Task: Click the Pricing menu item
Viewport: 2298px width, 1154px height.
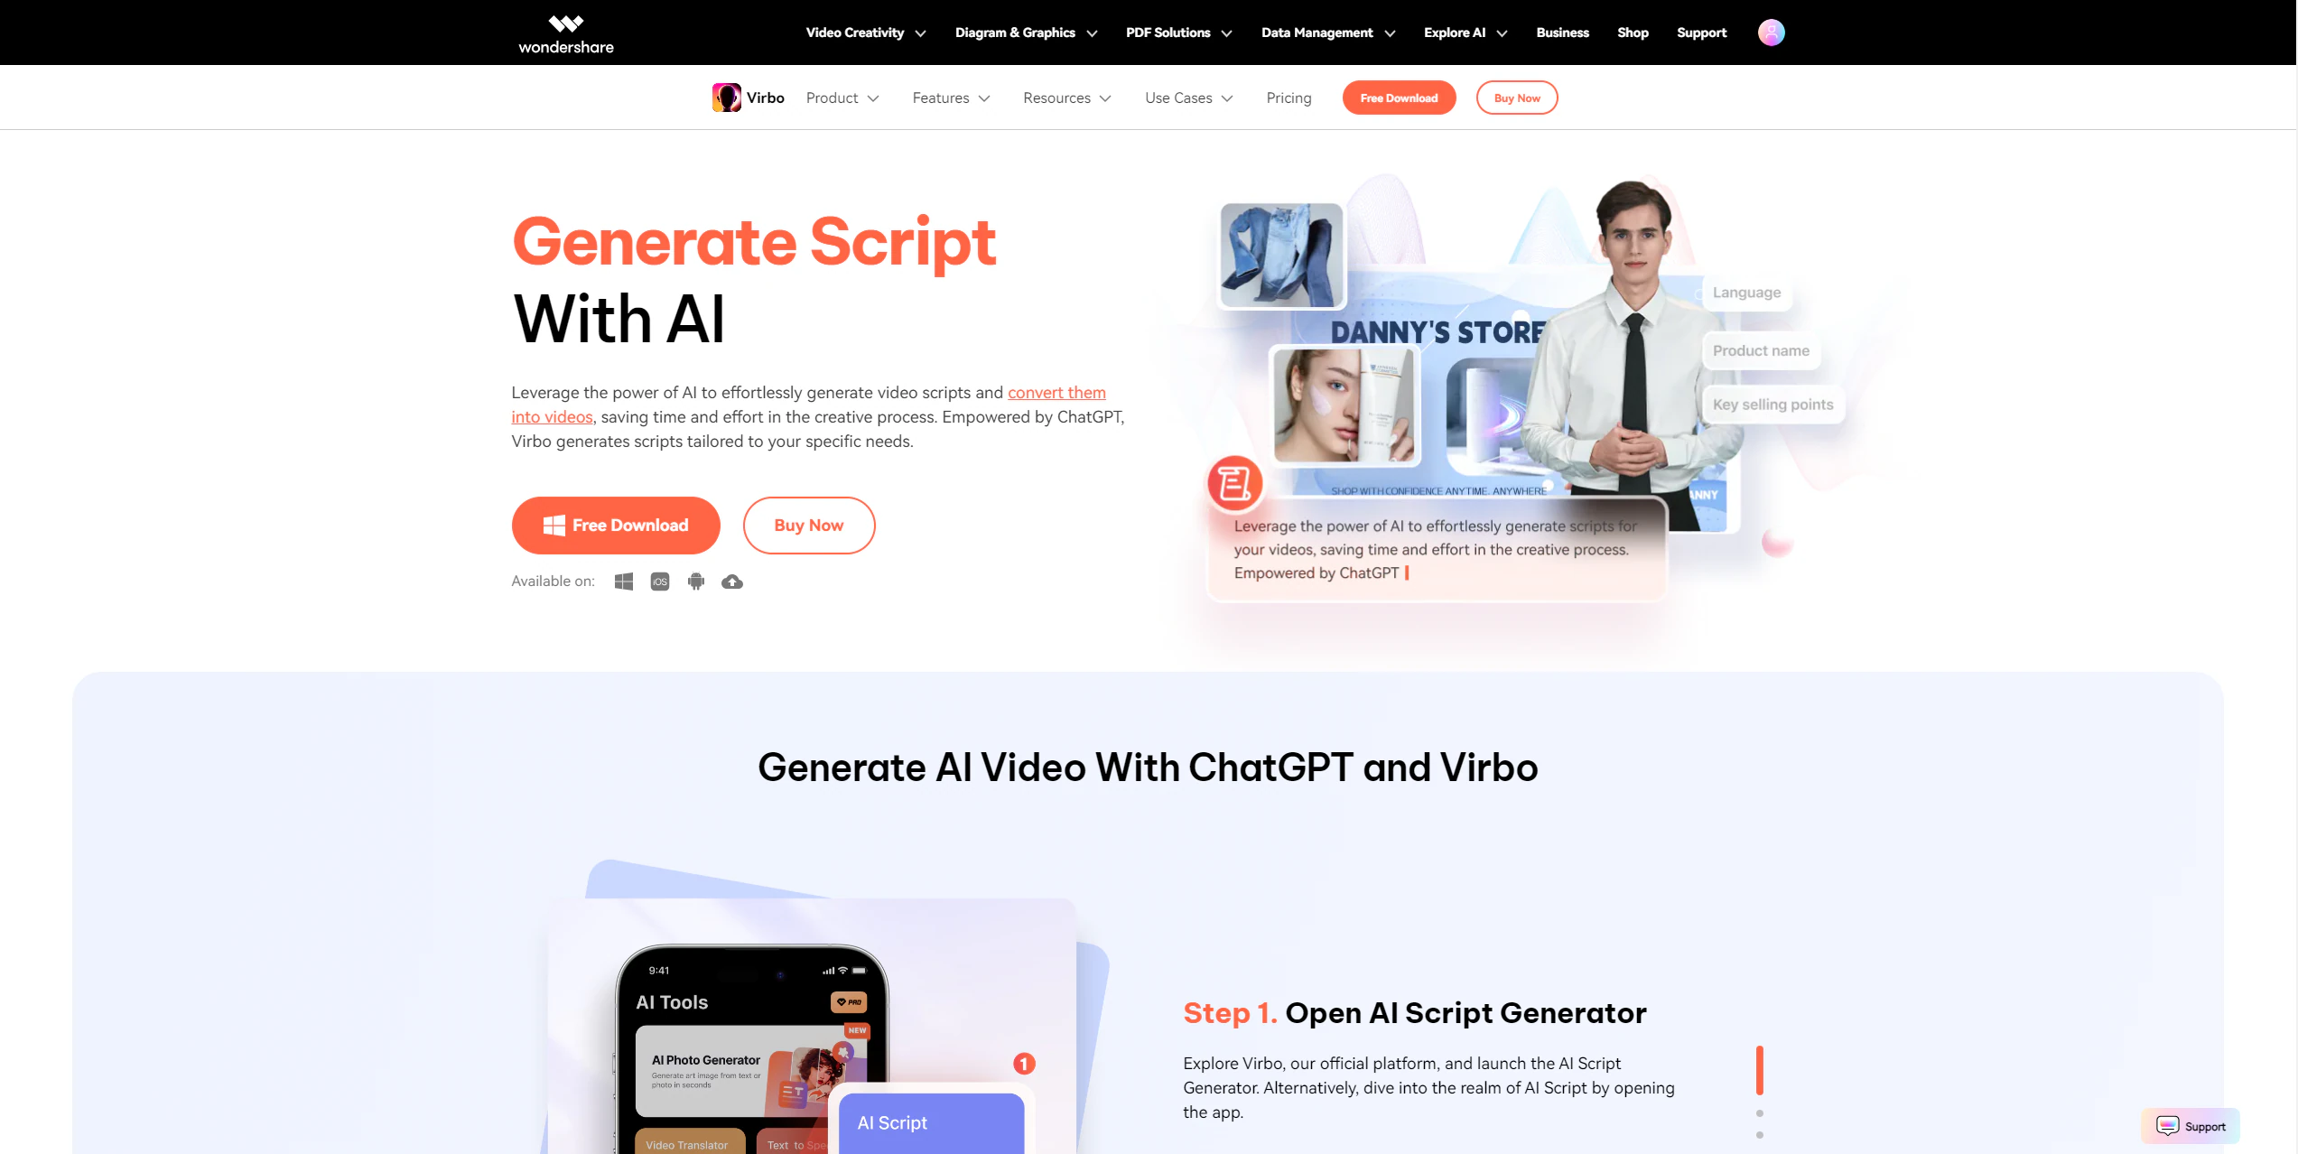Action: point(1289,98)
